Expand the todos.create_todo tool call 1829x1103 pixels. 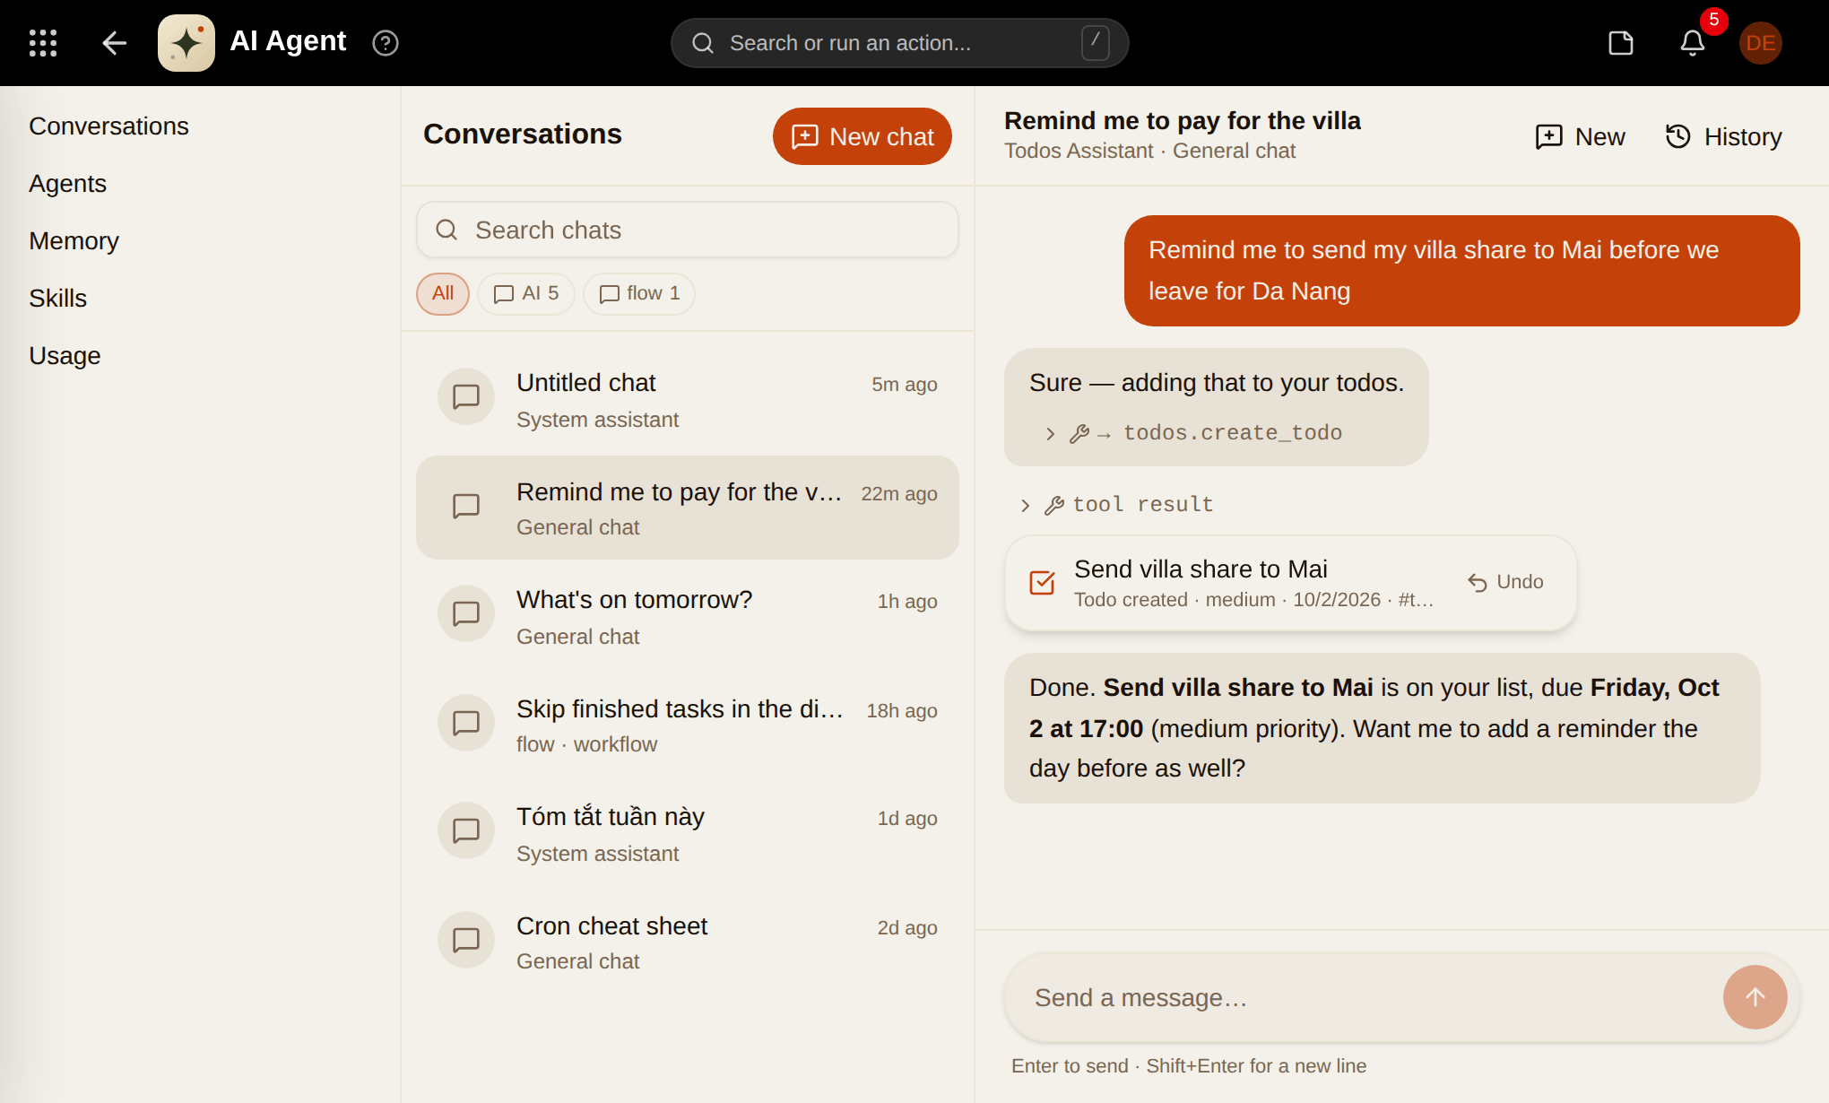(x=1050, y=434)
